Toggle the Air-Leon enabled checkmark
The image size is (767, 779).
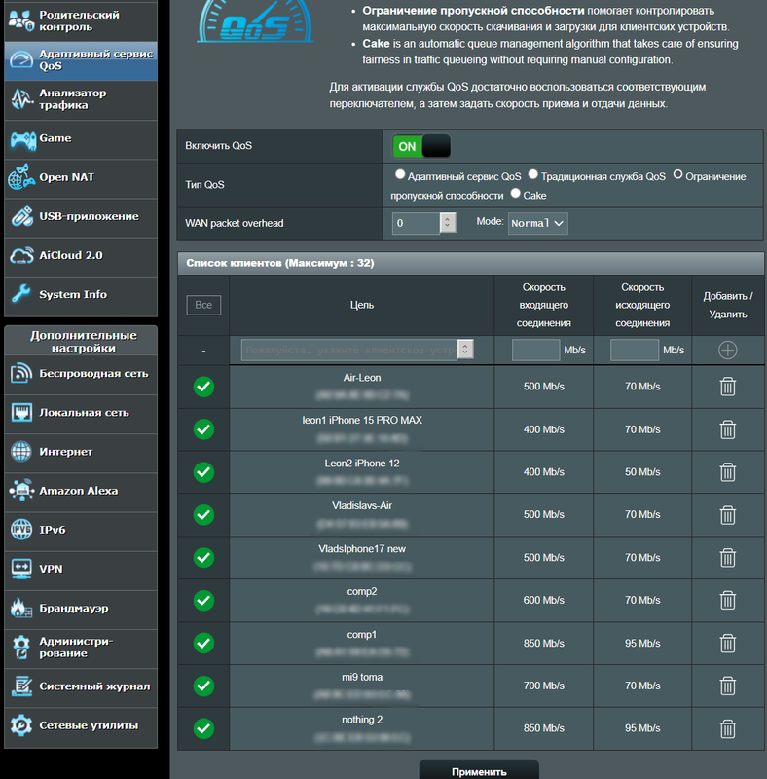(x=203, y=387)
